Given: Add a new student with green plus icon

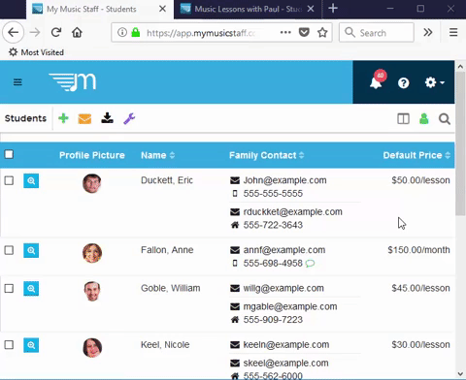Looking at the screenshot, I should (x=63, y=118).
